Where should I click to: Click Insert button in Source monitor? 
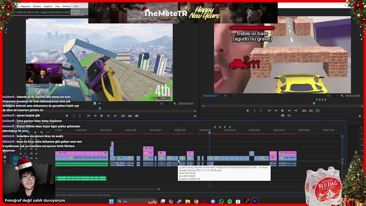pyautogui.click(x=123, y=116)
